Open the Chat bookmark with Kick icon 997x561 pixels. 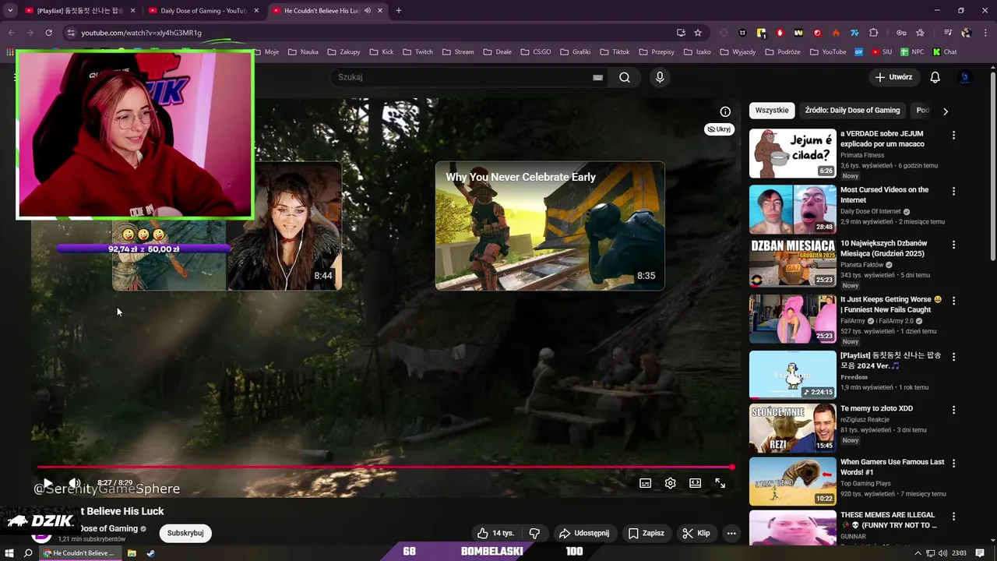pyautogui.click(x=944, y=52)
